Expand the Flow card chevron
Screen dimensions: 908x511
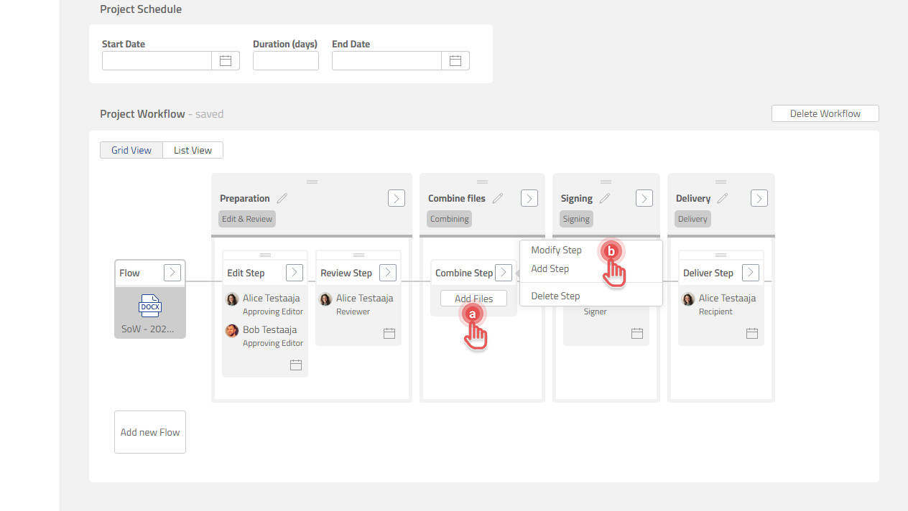click(x=172, y=272)
